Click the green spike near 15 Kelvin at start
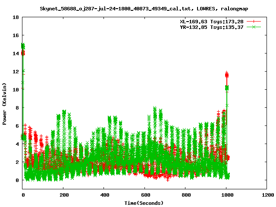276x207 pixels. click(23, 46)
